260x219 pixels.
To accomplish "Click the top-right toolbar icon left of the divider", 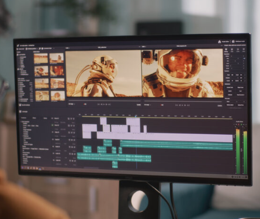I will click(x=220, y=41).
